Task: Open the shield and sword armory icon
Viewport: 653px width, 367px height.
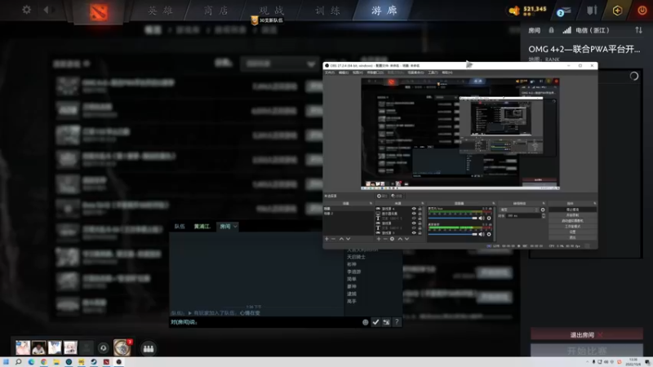Action: click(592, 11)
